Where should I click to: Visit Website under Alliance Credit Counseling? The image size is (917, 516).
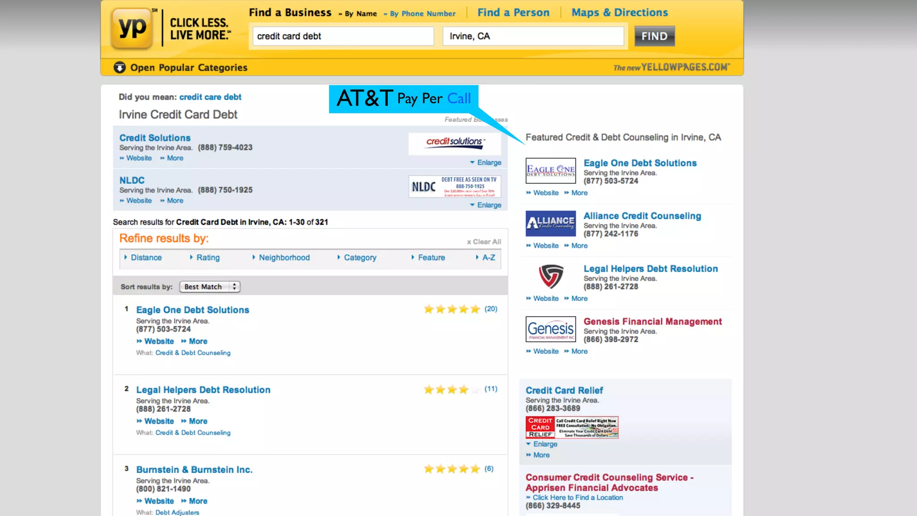(x=546, y=246)
